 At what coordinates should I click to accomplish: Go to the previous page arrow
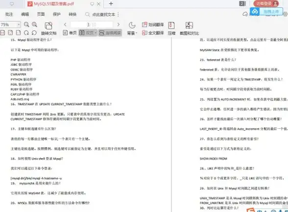(65, 24)
